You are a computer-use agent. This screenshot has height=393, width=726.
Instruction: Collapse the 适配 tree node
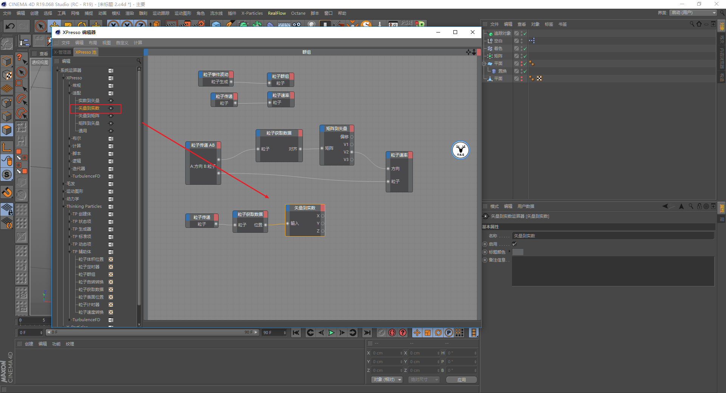(70, 93)
